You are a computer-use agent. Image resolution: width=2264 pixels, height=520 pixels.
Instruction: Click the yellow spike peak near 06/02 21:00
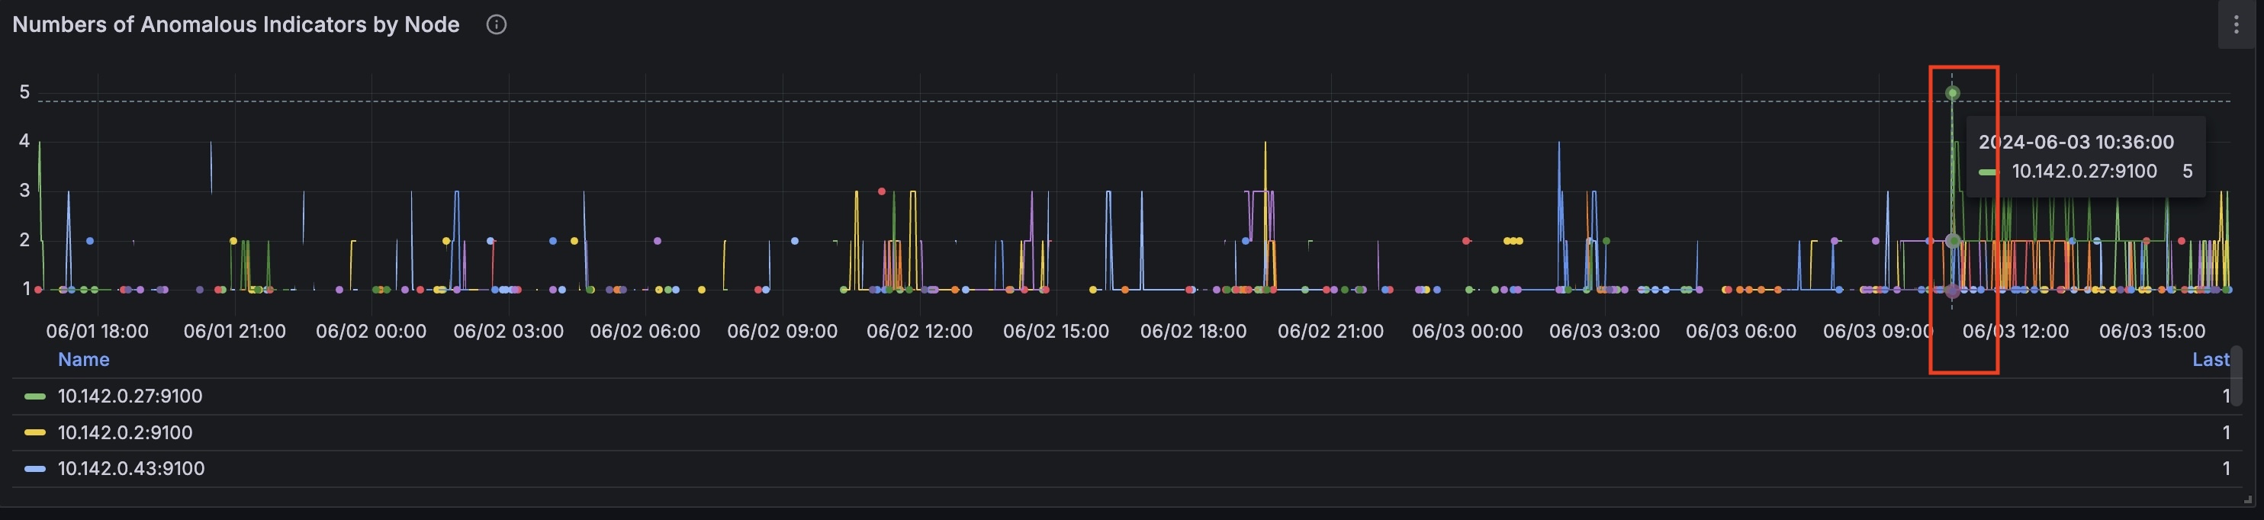point(1265,143)
